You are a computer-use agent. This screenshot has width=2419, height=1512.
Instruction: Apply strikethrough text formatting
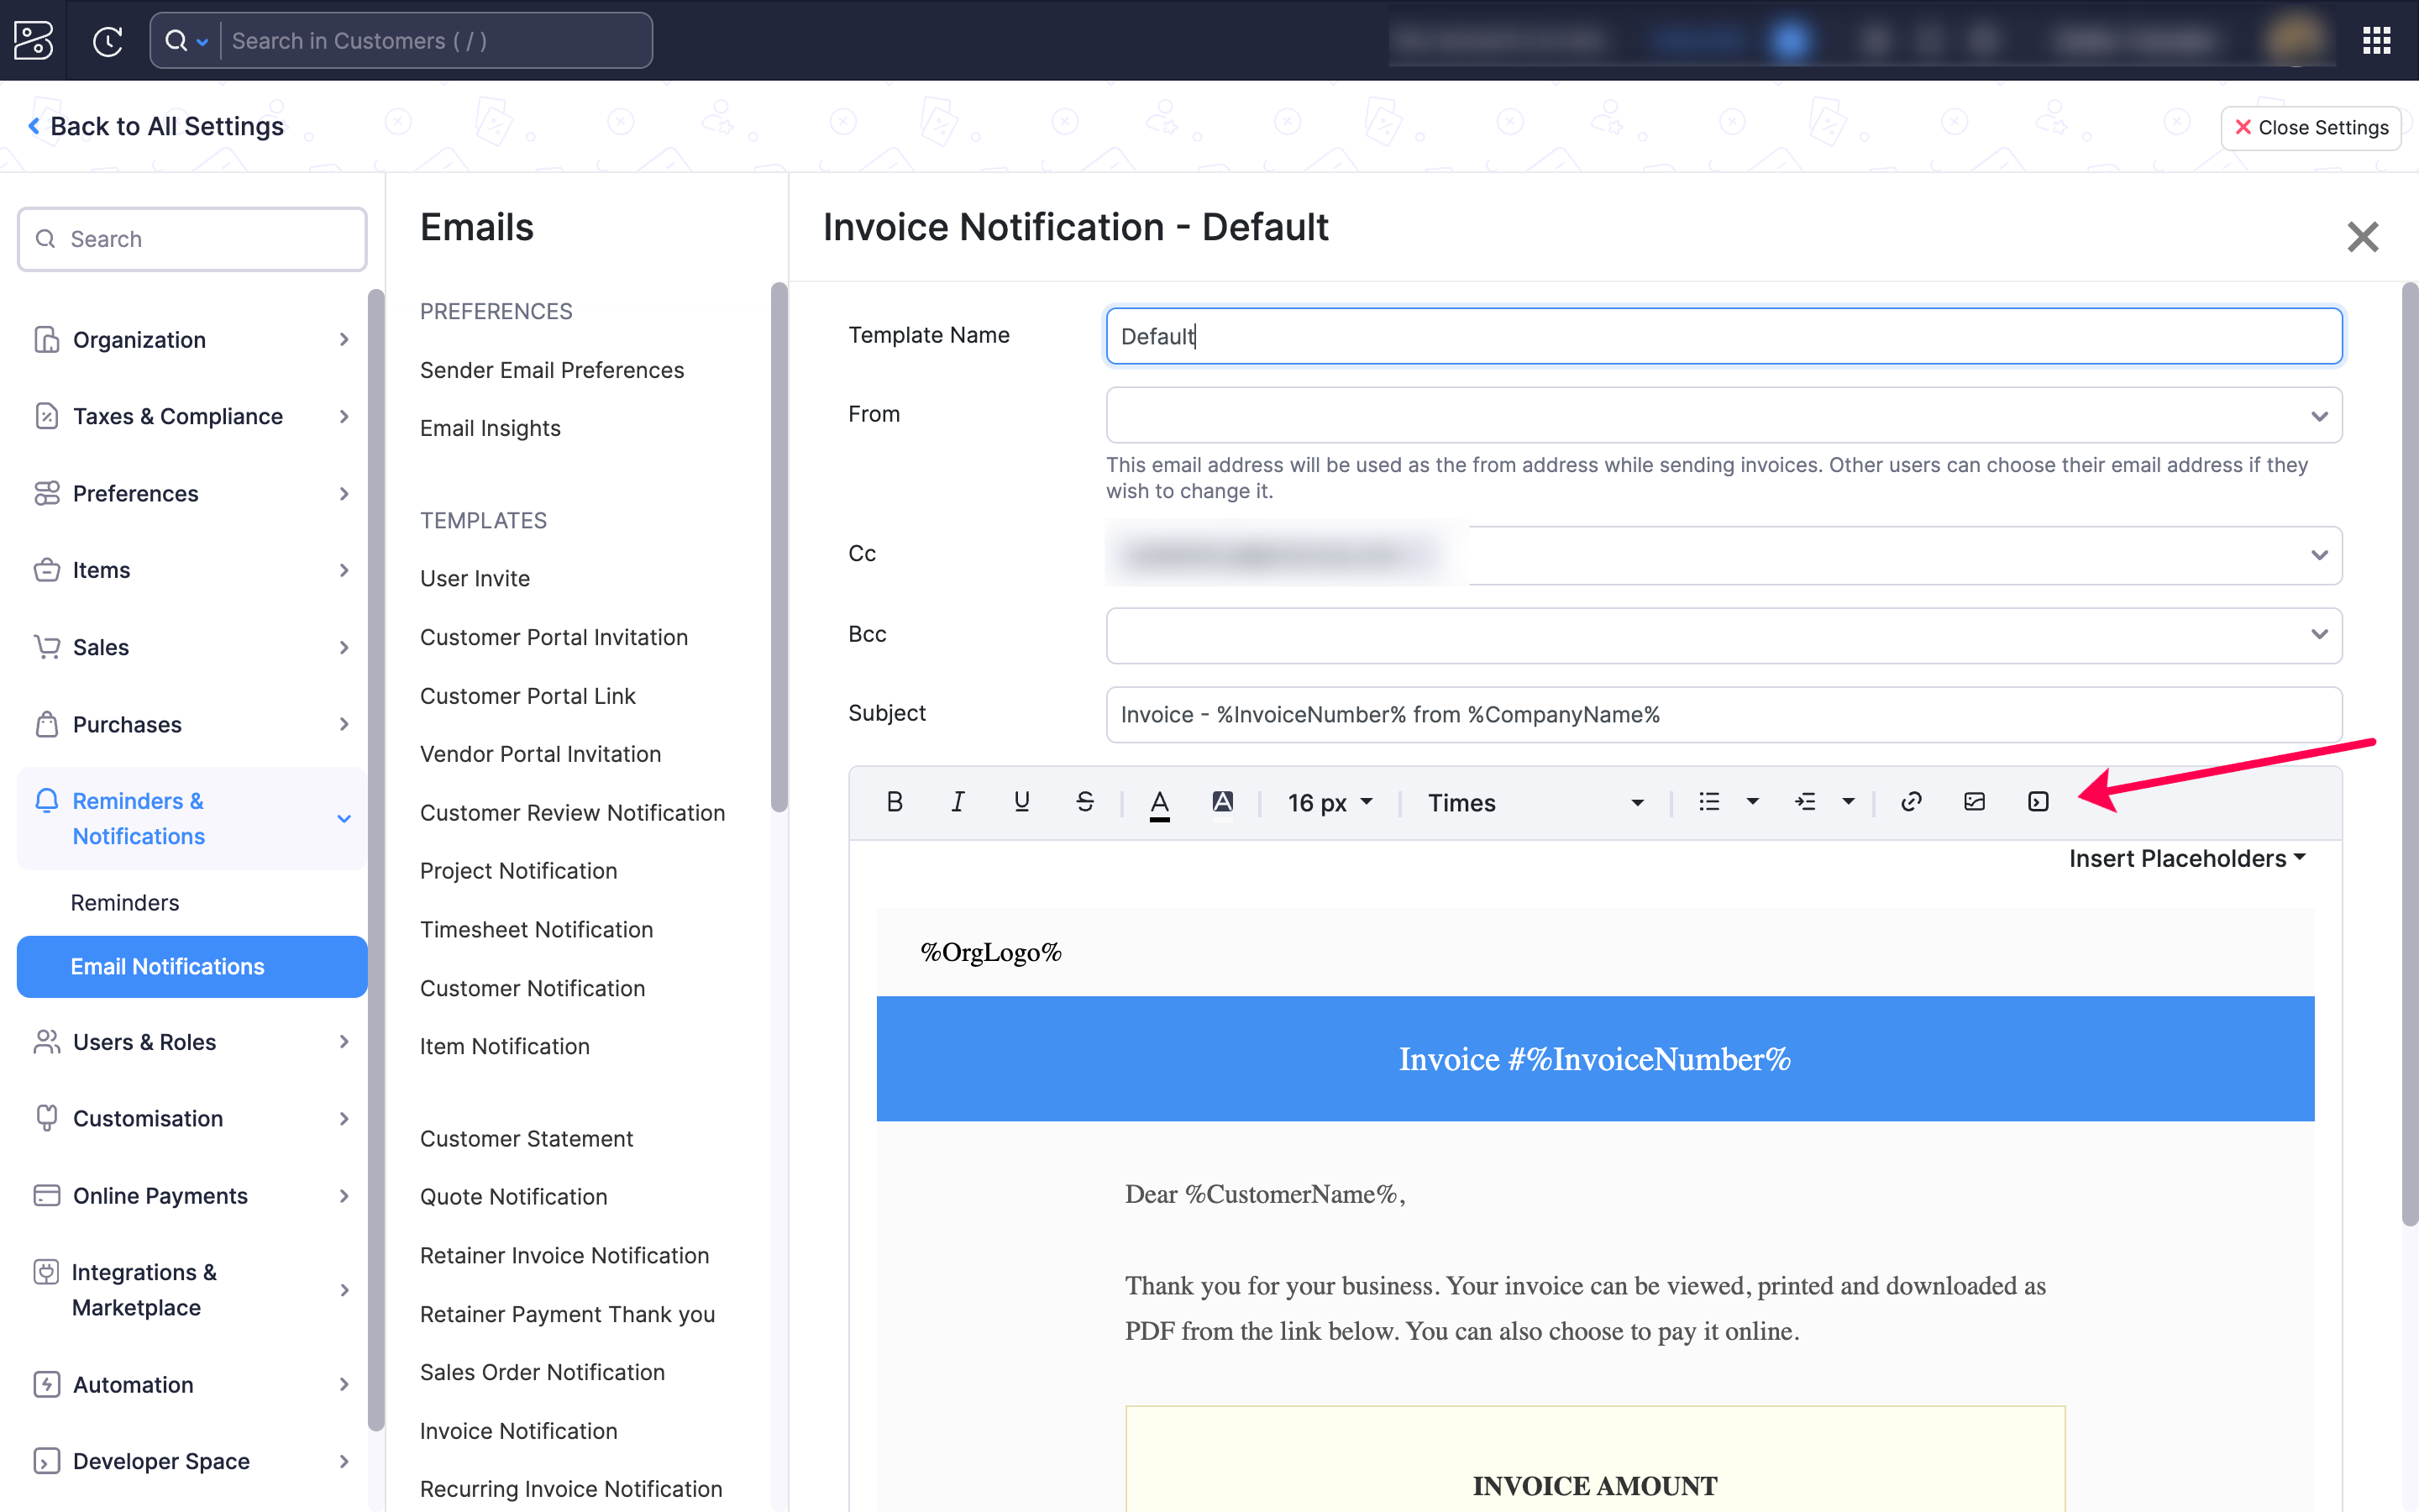click(1084, 802)
